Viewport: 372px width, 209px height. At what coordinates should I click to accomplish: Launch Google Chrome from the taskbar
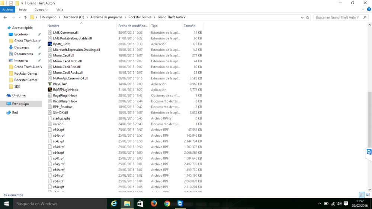pyautogui.click(x=167, y=203)
